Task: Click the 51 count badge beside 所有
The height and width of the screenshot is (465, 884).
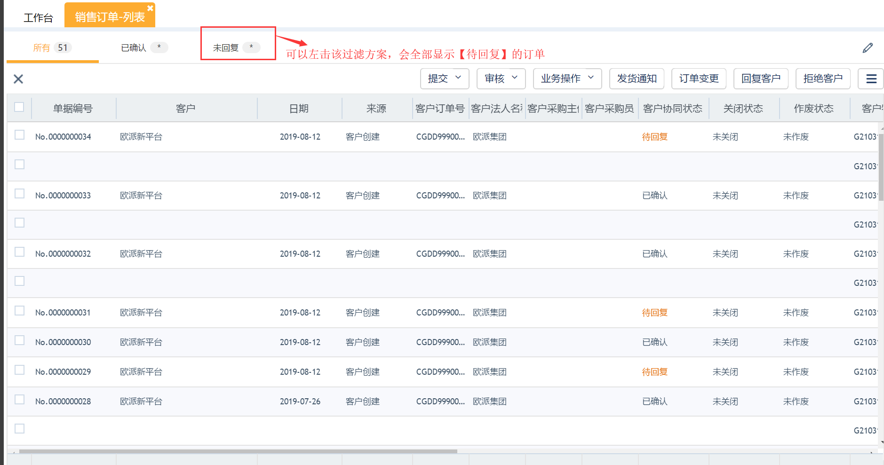Action: pyautogui.click(x=63, y=47)
